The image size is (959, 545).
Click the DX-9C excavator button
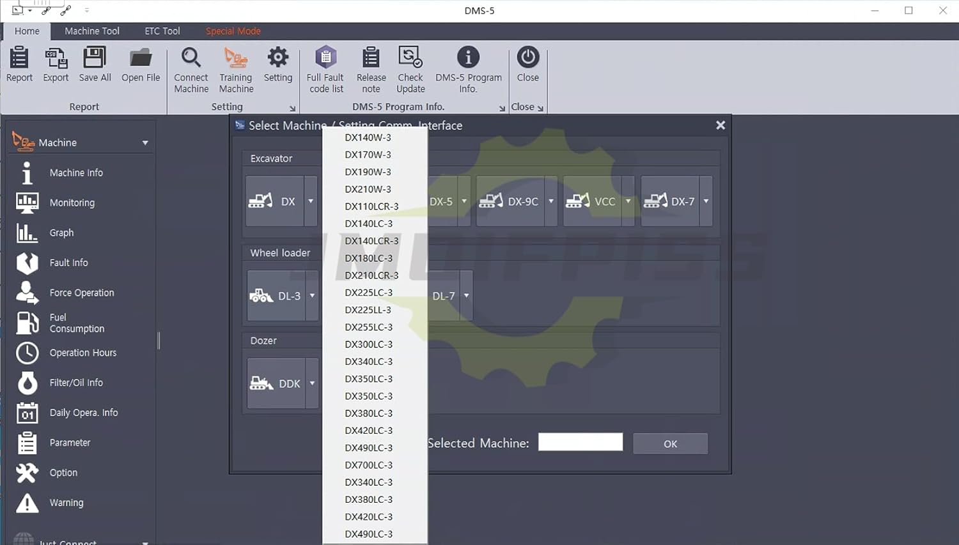tap(510, 201)
